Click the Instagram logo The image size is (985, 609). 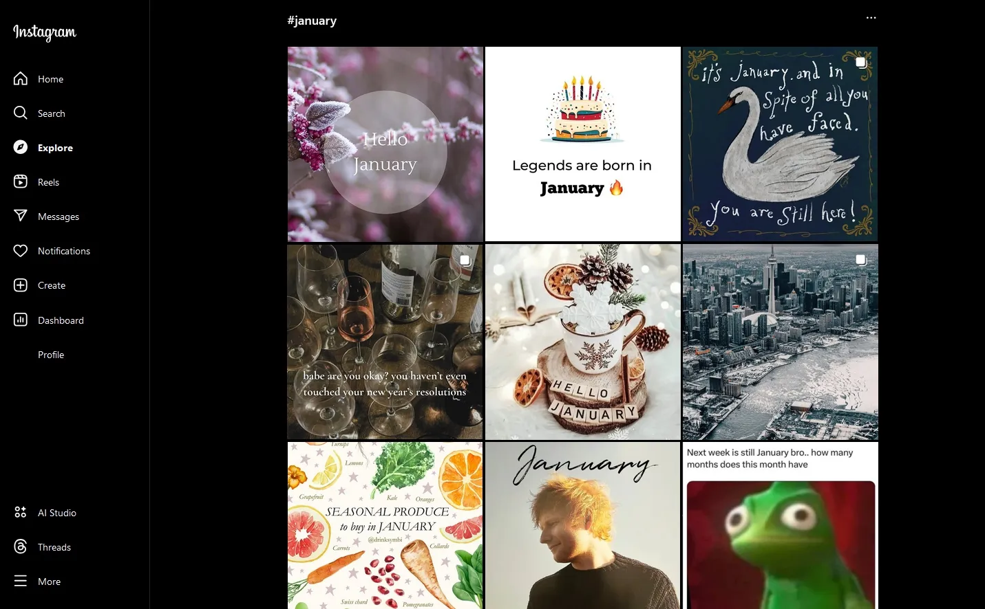(45, 32)
